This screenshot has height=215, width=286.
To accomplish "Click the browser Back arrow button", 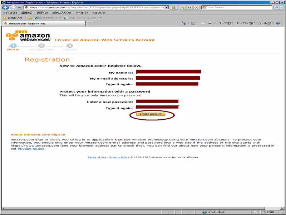I will coord(5,8).
